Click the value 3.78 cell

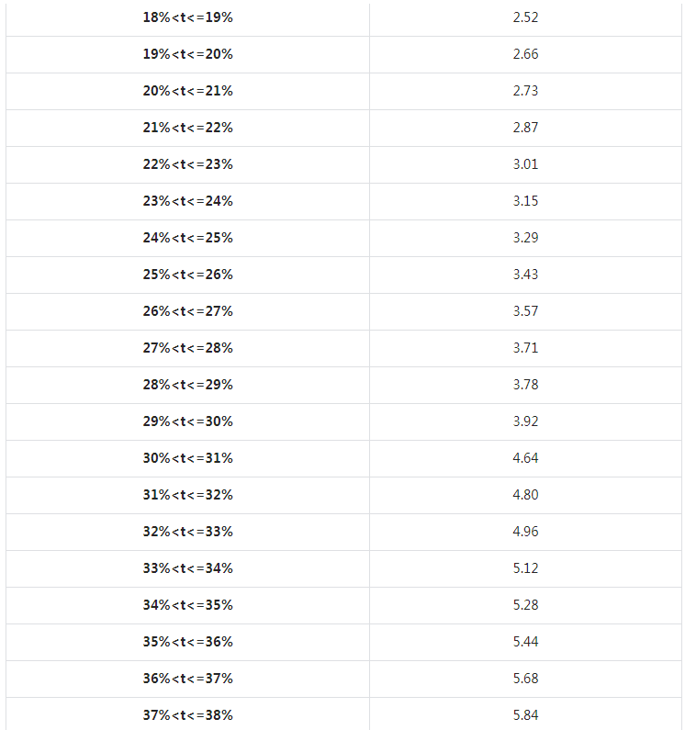point(525,385)
